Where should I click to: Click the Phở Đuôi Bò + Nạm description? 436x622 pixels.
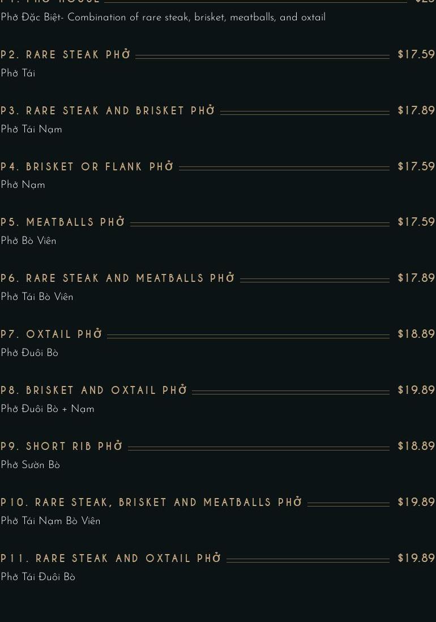[x=48, y=409]
